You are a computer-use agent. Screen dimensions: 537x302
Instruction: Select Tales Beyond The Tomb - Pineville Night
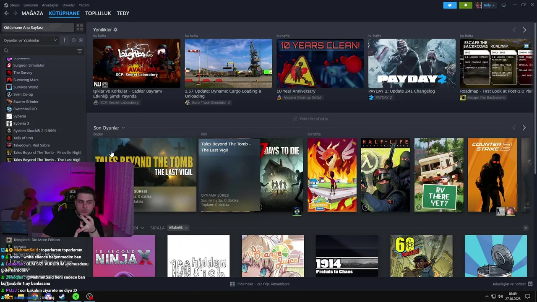tap(47, 153)
